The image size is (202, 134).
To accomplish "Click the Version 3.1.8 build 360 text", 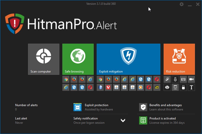I will 101,4.
